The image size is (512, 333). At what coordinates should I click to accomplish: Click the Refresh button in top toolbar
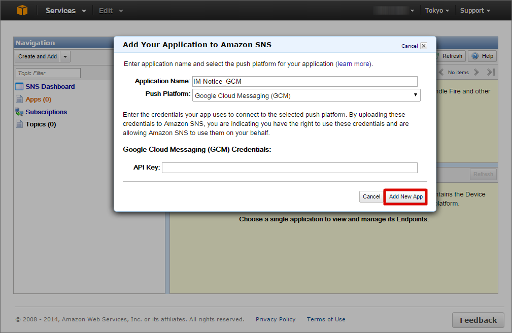[x=450, y=56]
